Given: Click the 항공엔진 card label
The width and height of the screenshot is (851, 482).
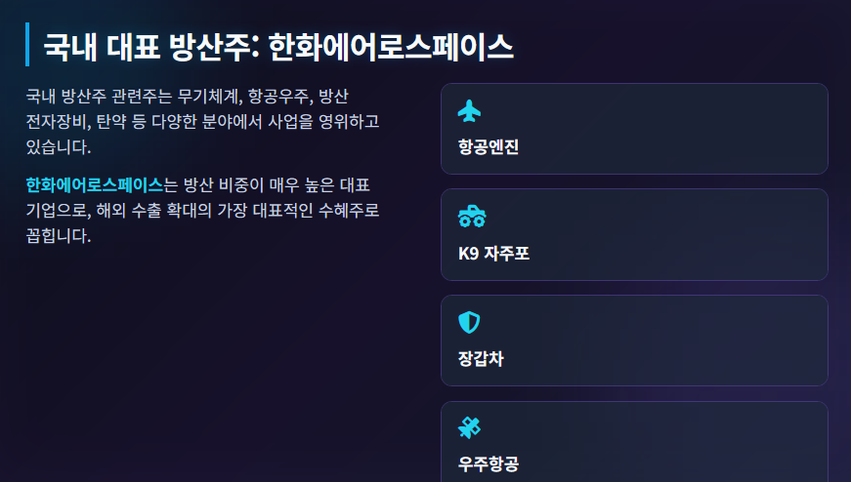Looking at the screenshot, I should pos(489,147).
